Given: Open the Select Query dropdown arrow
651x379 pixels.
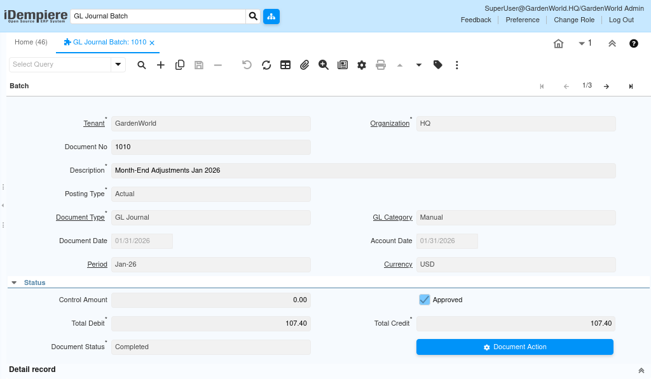Looking at the screenshot, I should [x=118, y=65].
